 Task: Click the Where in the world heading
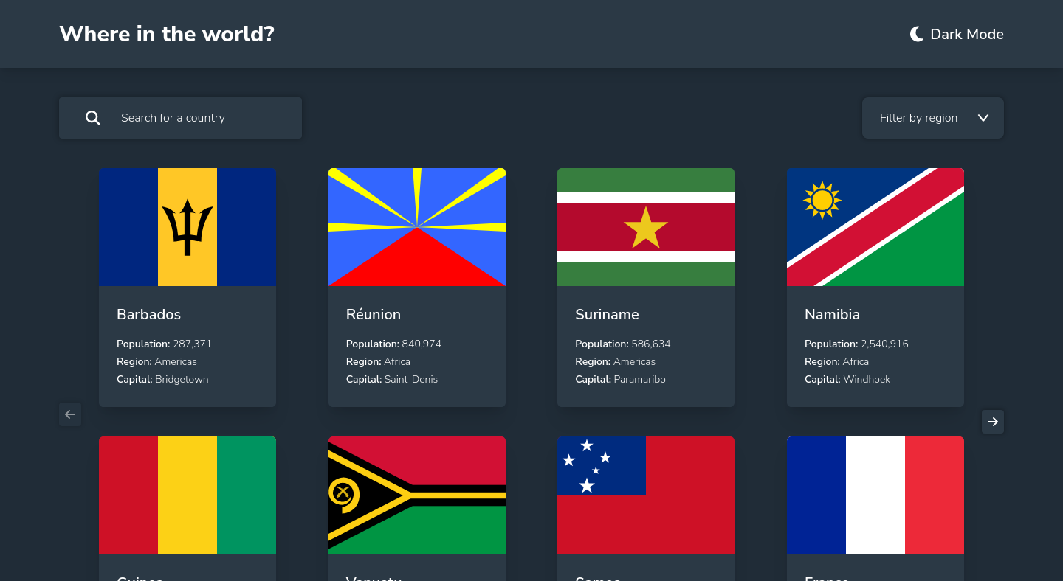pyautogui.click(x=166, y=34)
